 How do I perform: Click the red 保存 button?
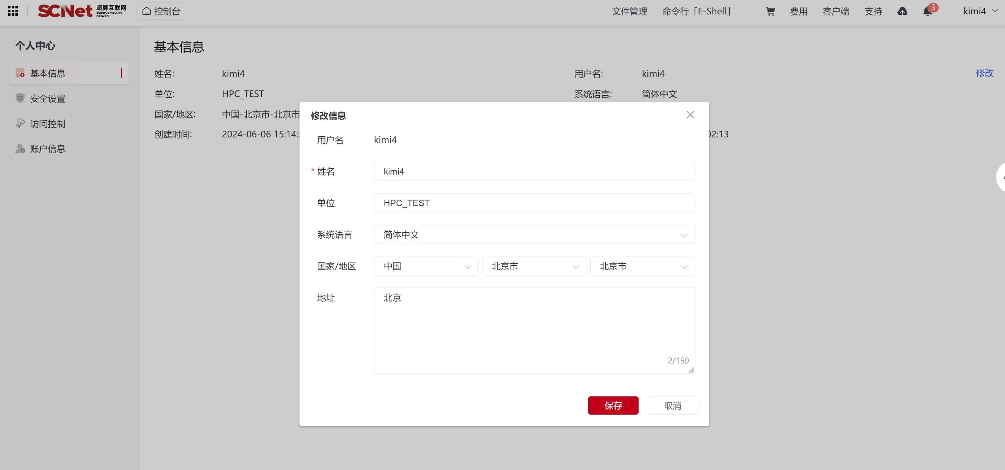(613, 405)
